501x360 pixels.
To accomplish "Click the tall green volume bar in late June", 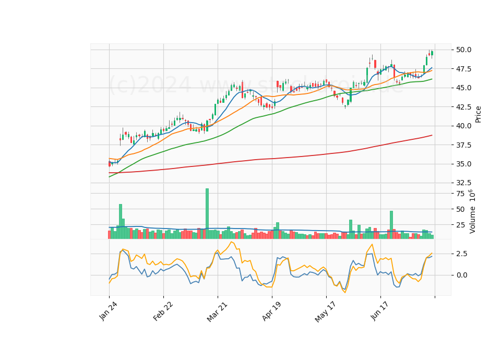I will [391, 224].
